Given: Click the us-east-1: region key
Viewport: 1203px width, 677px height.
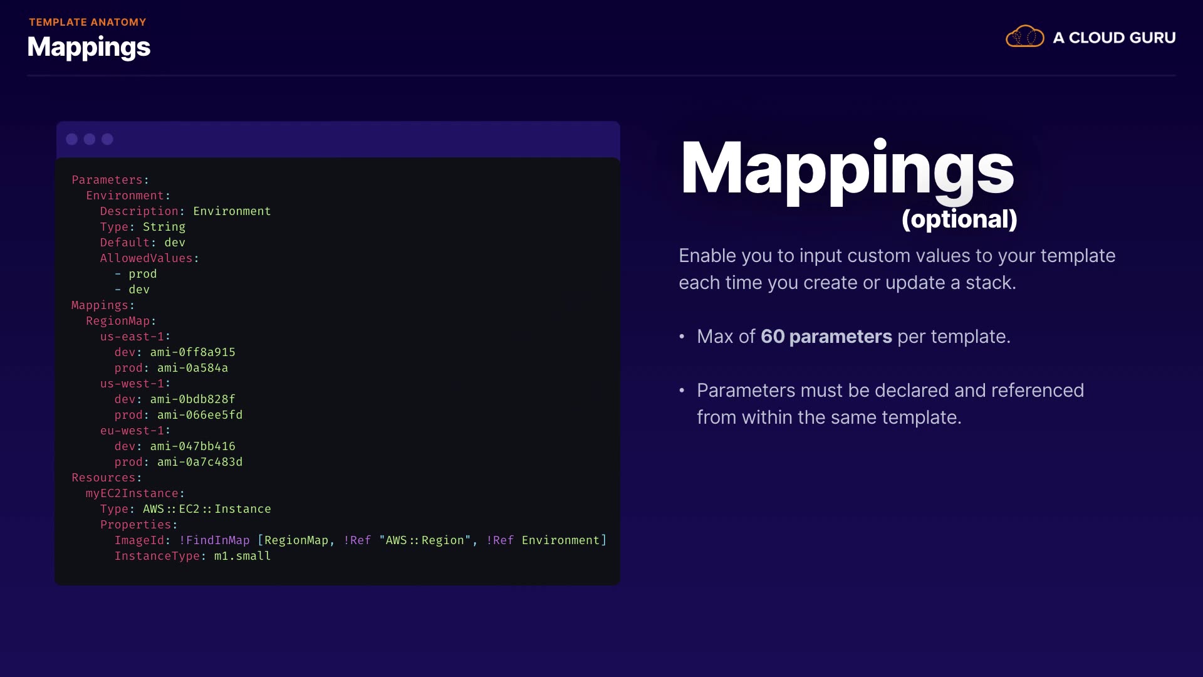Looking at the screenshot, I should (x=135, y=337).
